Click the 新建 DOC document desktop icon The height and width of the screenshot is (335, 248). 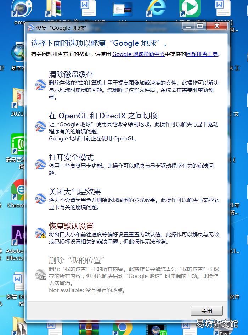[18, 281]
